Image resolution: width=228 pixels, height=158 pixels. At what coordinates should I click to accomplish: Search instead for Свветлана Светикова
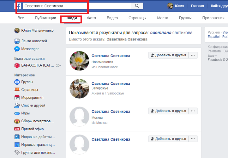127,39
